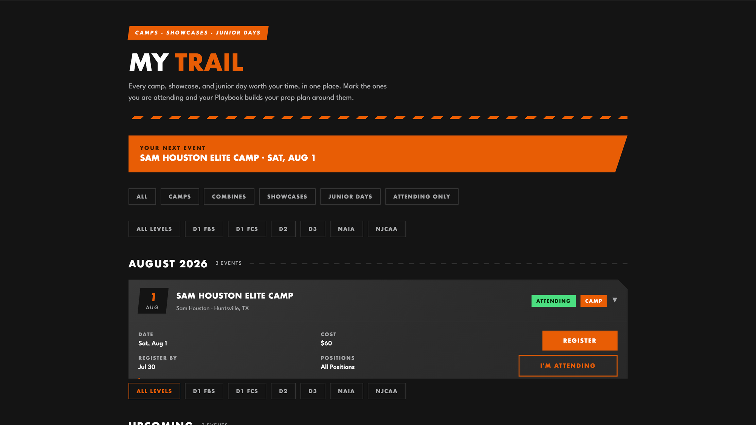Toggle the ATTENDING ONLY filter
This screenshot has height=425, width=756.
[422, 197]
